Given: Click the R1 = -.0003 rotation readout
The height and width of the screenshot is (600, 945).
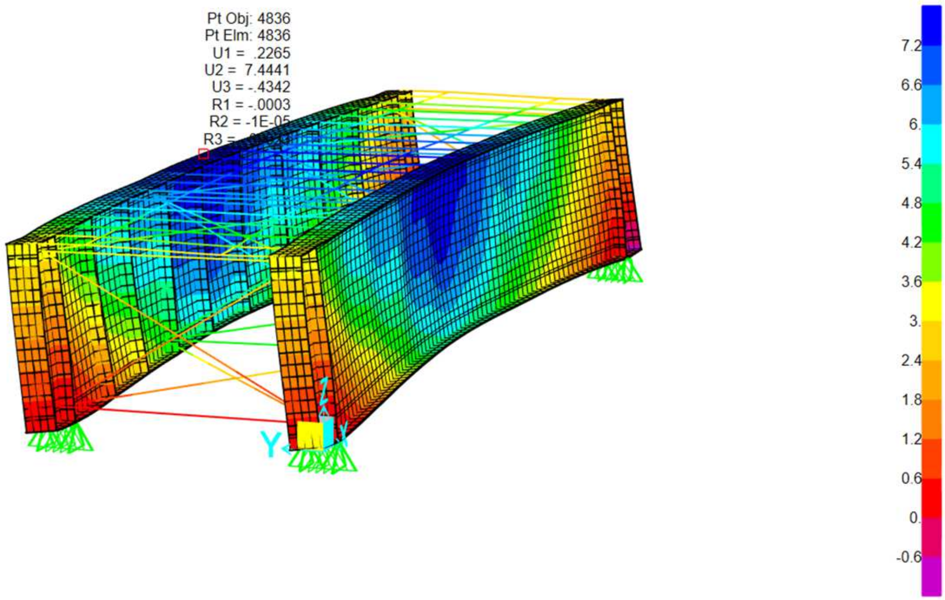Looking at the screenshot, I should pos(251,104).
